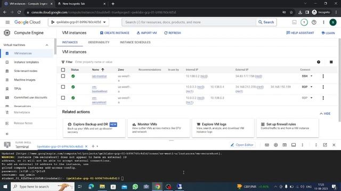Open WhatsApp from the taskbar

tap(135, 186)
